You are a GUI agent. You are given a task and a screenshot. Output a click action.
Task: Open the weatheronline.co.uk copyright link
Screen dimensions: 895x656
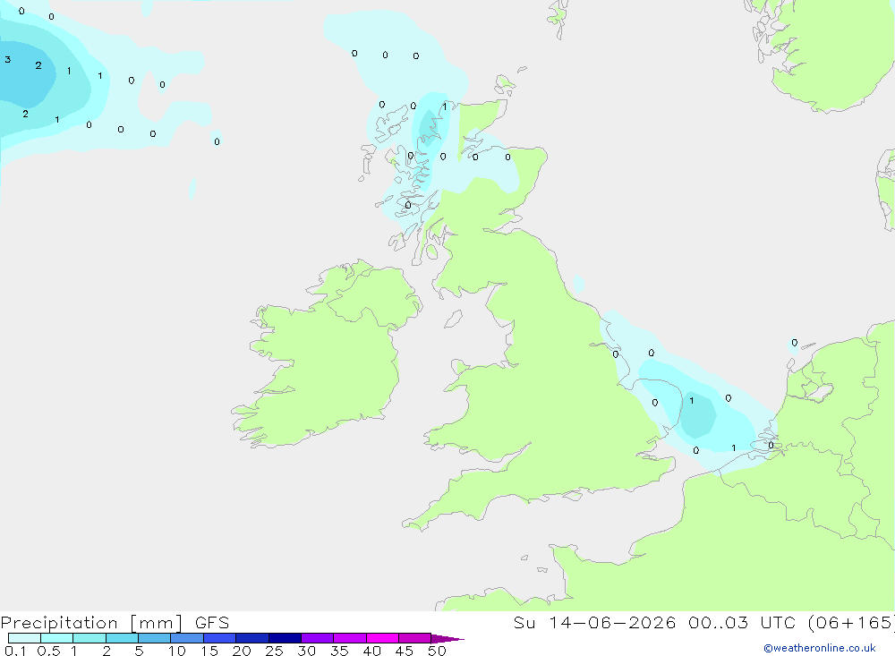(x=820, y=648)
